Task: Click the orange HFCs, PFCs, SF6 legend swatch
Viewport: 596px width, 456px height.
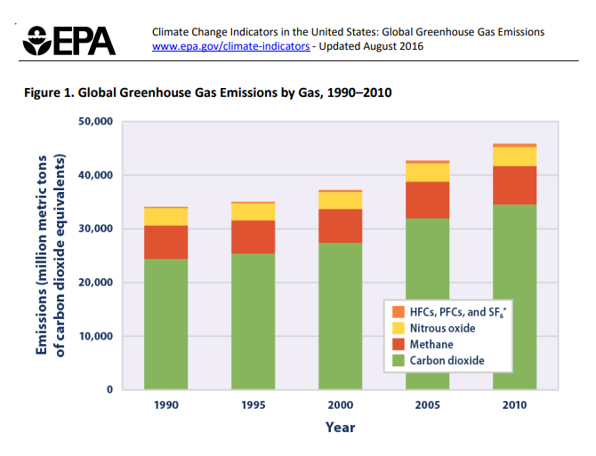Action: click(397, 313)
